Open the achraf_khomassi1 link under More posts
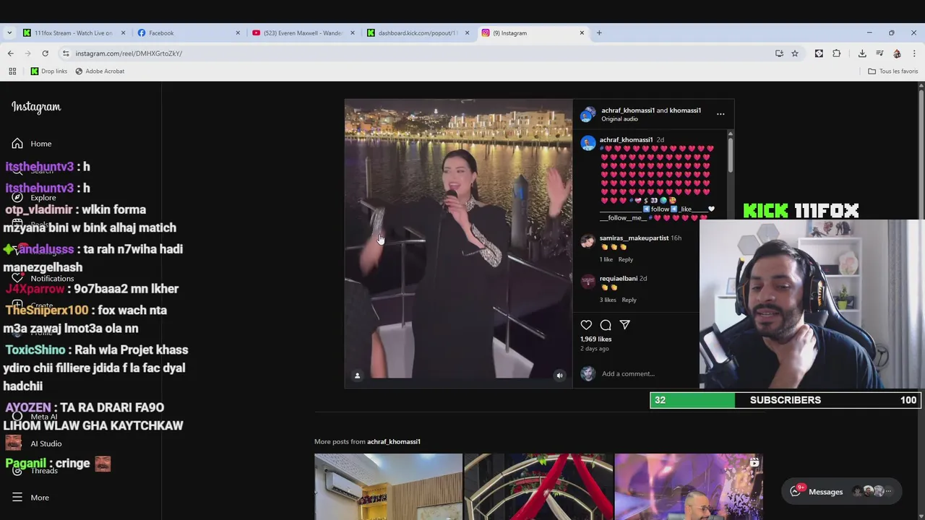This screenshot has width=925, height=520. coord(393,441)
